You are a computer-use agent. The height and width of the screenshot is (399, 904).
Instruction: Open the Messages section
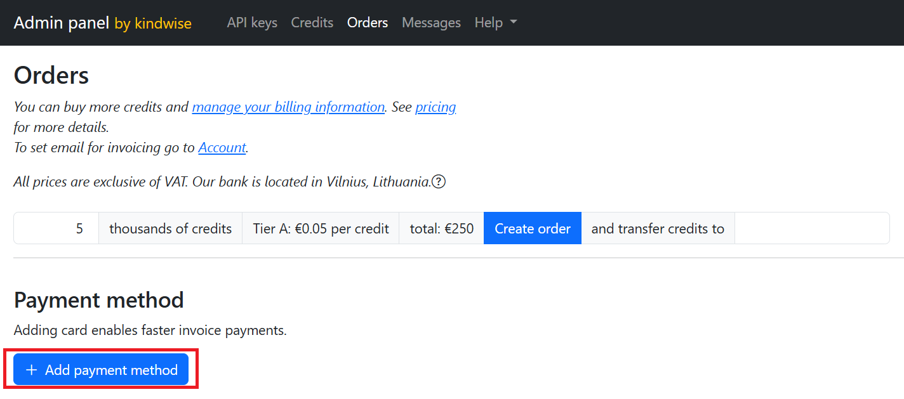click(x=431, y=23)
